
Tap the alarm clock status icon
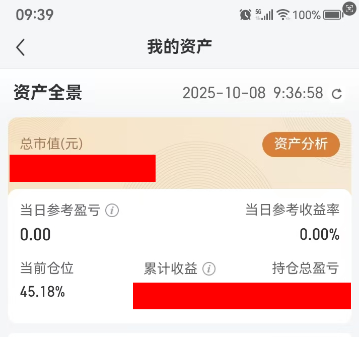pos(245,15)
